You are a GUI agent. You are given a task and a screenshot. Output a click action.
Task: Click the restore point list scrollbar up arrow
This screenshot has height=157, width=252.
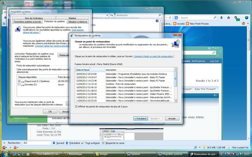[x=175, y=69]
